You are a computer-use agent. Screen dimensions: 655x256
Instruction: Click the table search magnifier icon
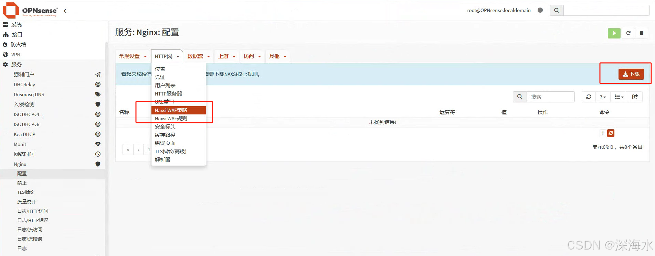tap(520, 97)
